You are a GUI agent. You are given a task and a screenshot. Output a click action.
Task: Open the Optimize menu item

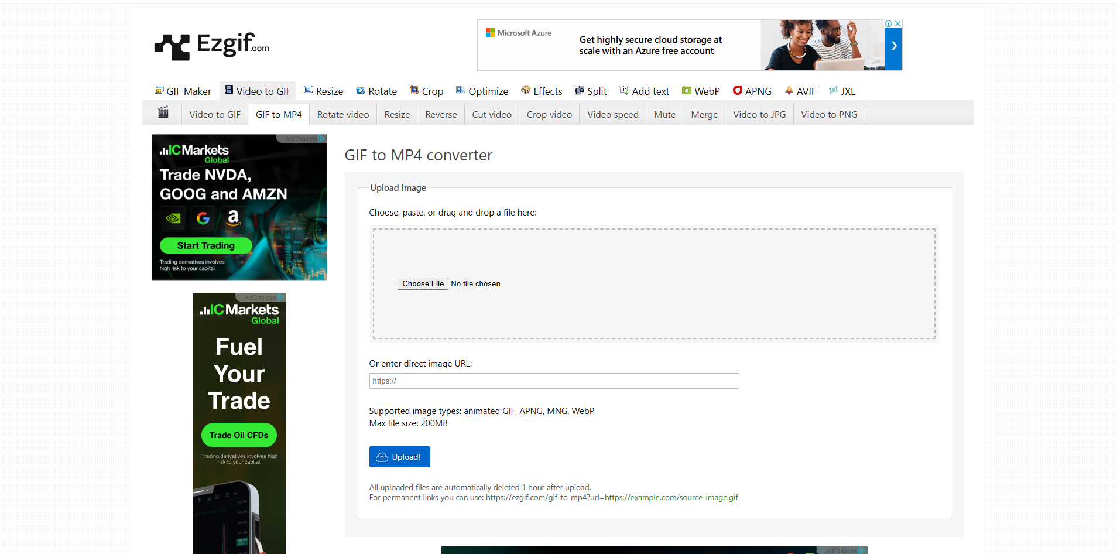click(x=482, y=91)
